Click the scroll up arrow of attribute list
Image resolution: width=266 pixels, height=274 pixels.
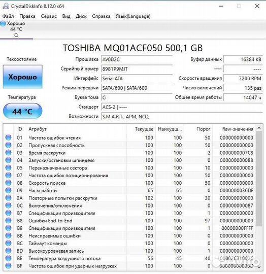click(x=259, y=128)
